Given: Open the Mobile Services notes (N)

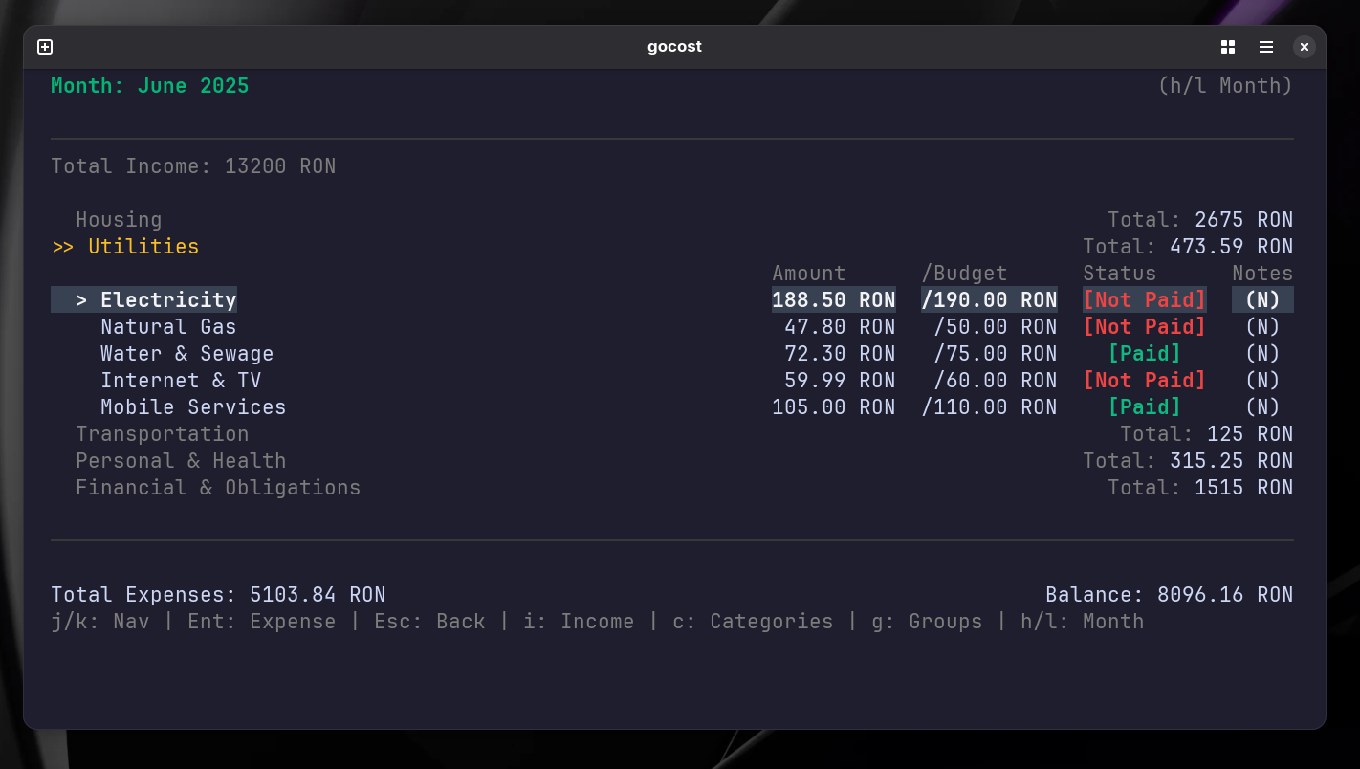Looking at the screenshot, I should click(x=1262, y=407).
